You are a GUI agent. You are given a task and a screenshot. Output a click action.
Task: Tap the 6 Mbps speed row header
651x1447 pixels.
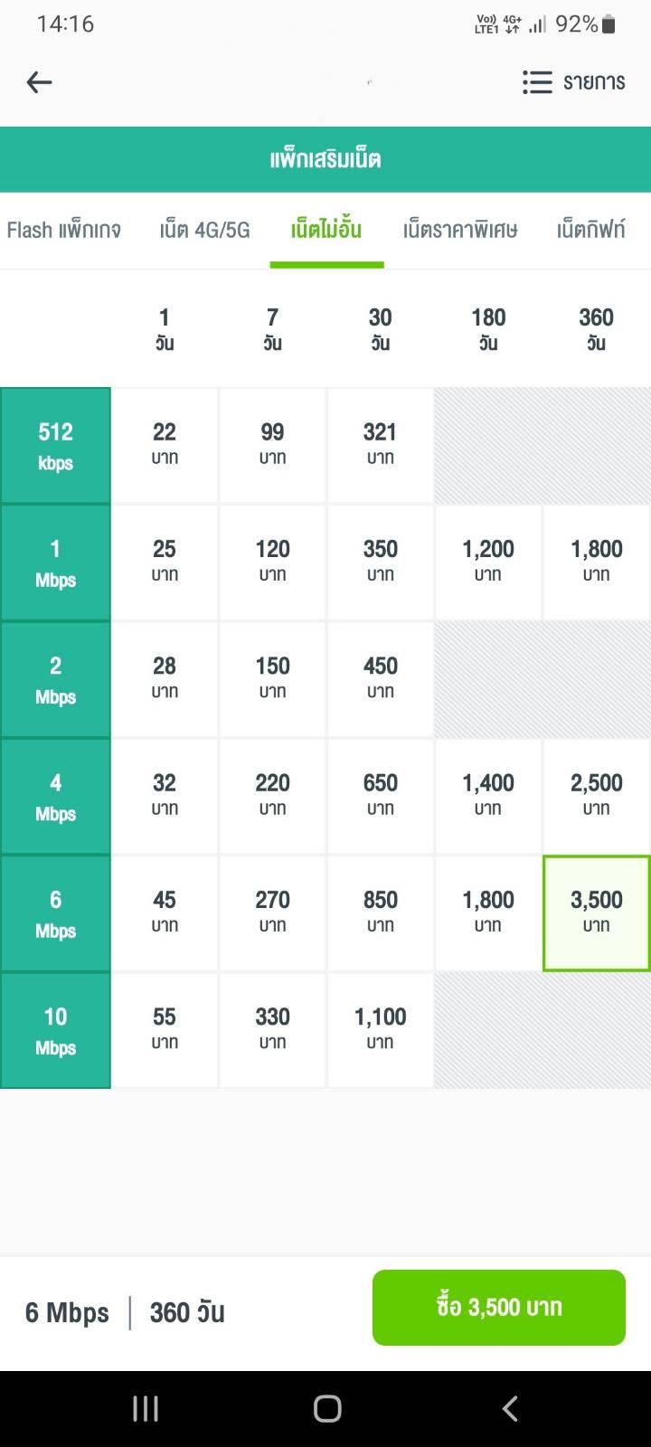(x=55, y=913)
